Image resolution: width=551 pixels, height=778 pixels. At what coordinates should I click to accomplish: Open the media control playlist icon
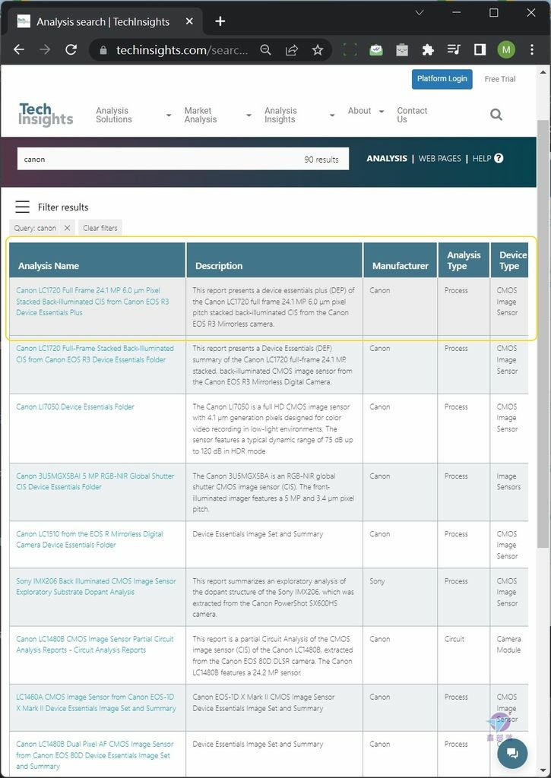454,49
